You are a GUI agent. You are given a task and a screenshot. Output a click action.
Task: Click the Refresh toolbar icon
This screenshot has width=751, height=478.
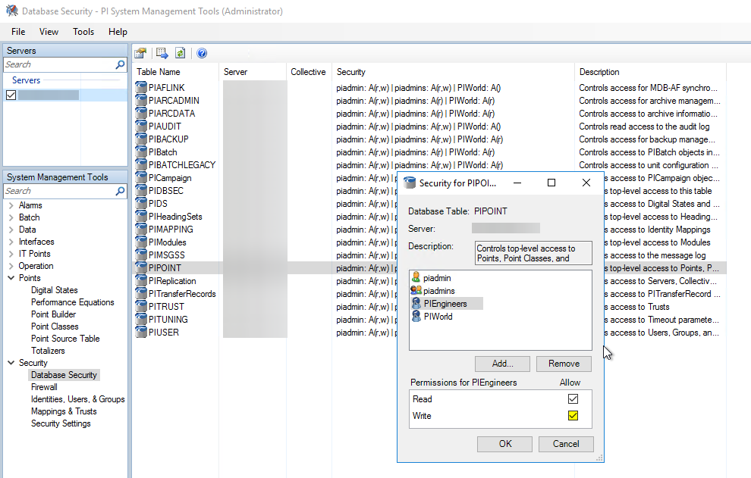181,53
